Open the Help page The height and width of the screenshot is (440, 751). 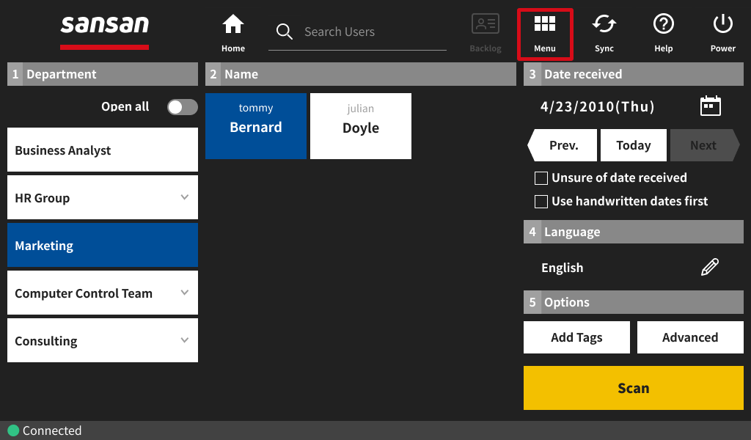[x=663, y=34]
